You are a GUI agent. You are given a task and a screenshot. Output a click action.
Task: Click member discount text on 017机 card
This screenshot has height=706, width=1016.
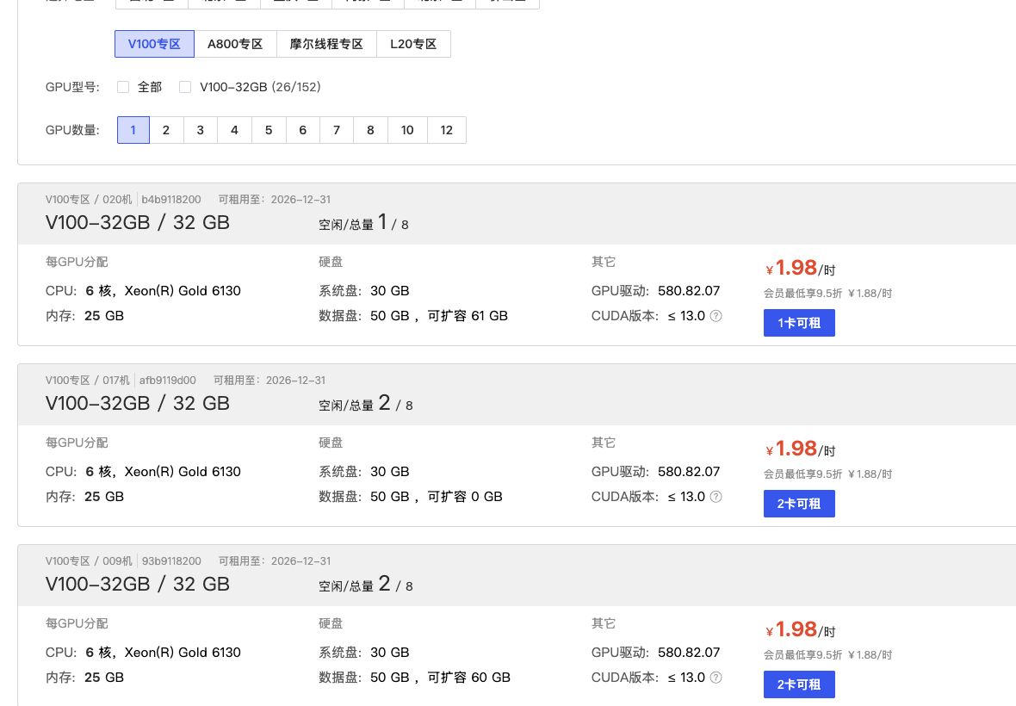[827, 474]
